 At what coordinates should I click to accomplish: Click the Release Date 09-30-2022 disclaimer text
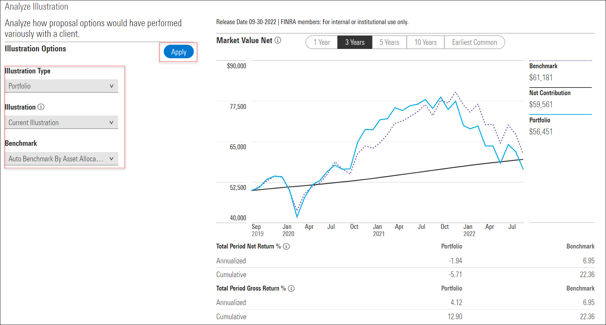(312, 22)
